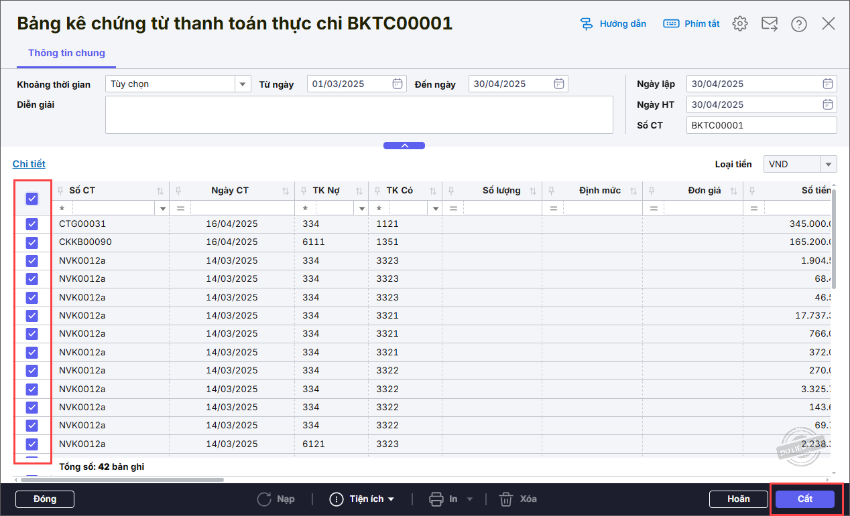
Task: Open the Loại tiền VND dropdown
Action: (x=829, y=165)
